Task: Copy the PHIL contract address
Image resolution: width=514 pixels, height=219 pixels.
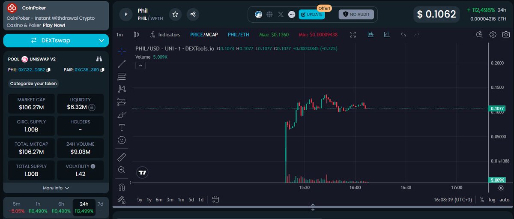Action: tap(48, 70)
